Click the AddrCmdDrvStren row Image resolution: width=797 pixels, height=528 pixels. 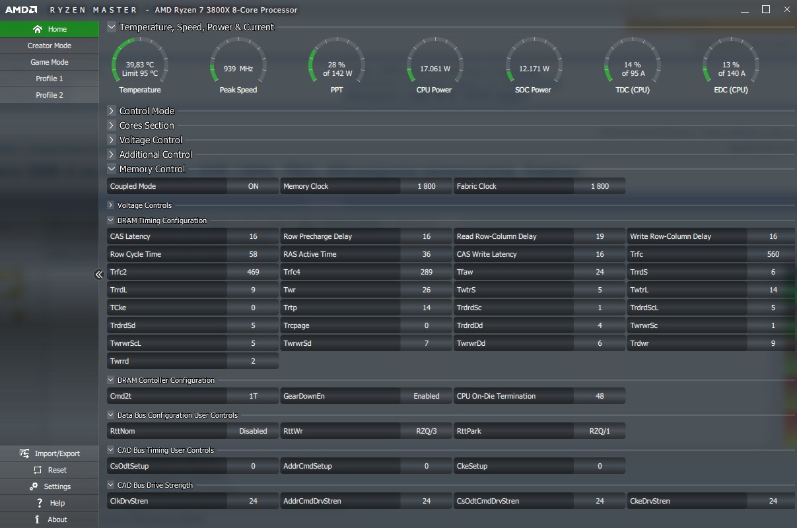click(366, 501)
